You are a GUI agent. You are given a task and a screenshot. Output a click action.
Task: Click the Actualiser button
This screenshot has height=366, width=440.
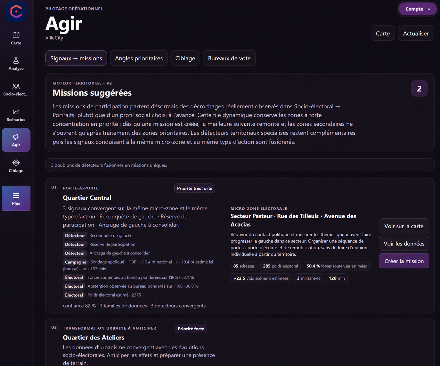pyautogui.click(x=416, y=33)
